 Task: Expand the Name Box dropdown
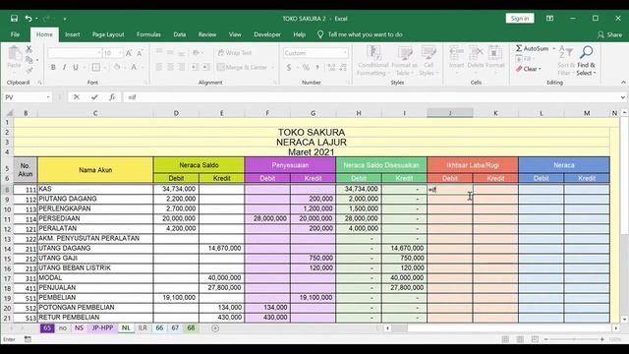pos(48,97)
